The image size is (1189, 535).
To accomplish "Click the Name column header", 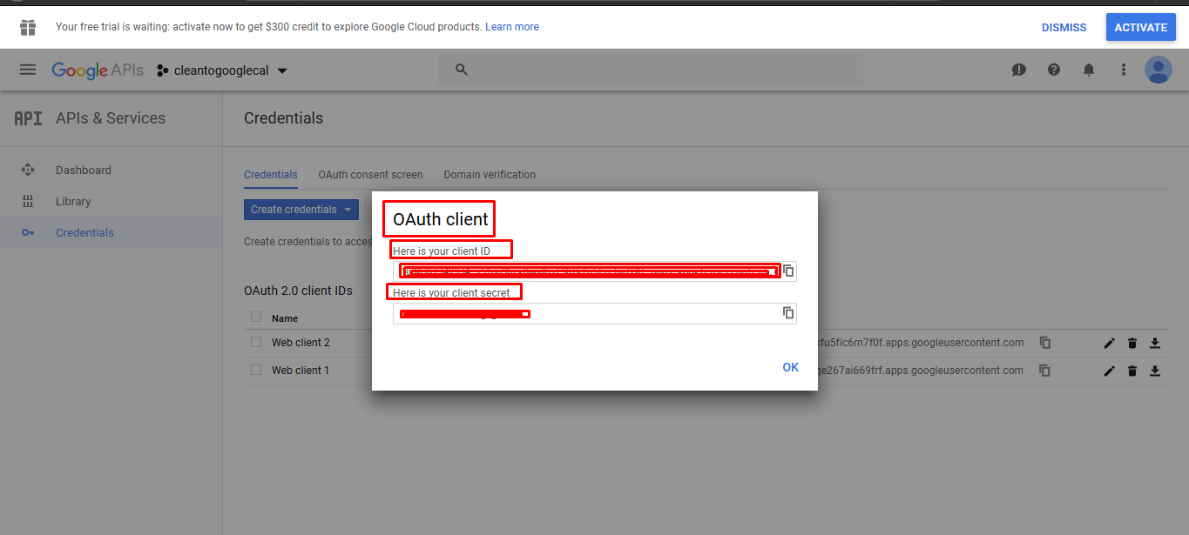I will [x=285, y=318].
